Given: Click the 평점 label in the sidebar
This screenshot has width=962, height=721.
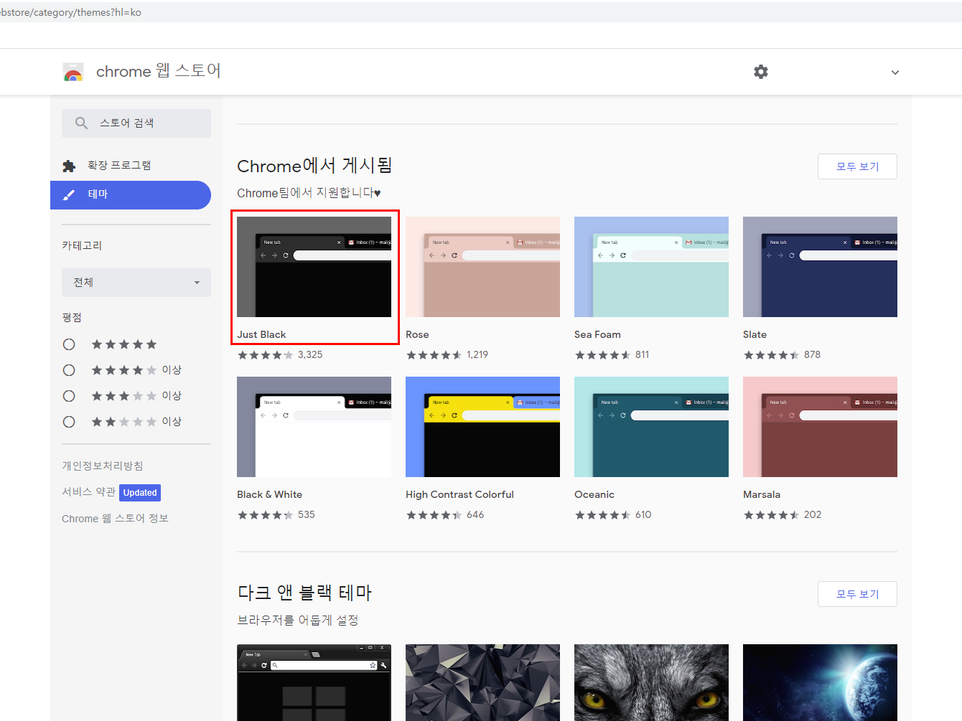Looking at the screenshot, I should 72,317.
